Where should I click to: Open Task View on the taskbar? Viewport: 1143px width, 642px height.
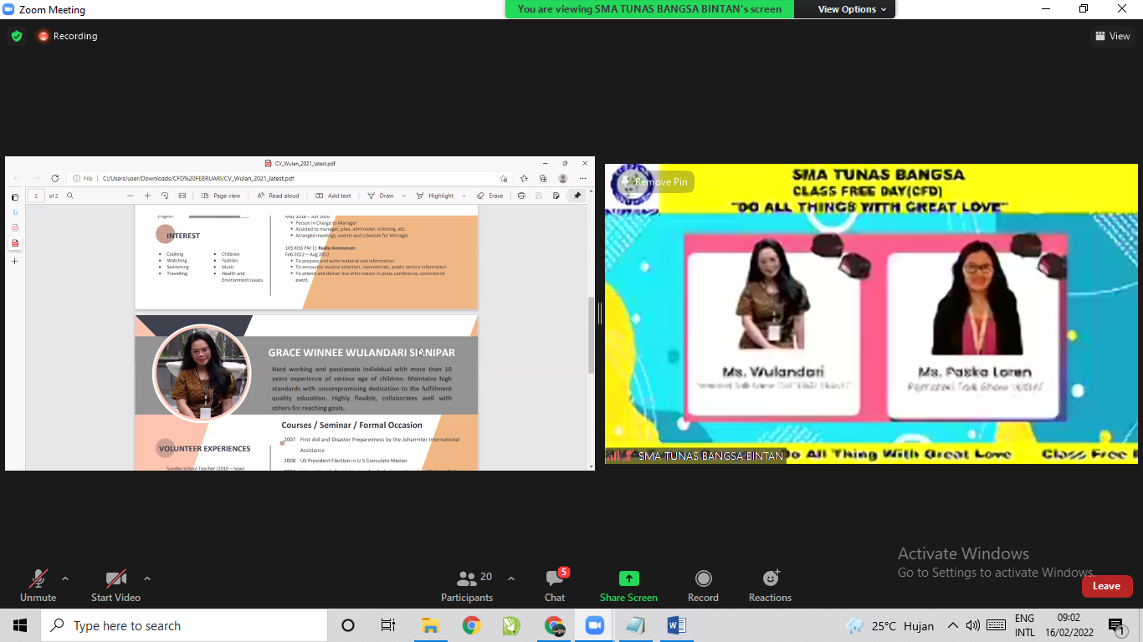388,625
